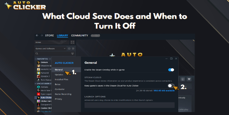229x115 pixels.
Task: Add game to favorites heart icon
Action: [x=189, y=79]
